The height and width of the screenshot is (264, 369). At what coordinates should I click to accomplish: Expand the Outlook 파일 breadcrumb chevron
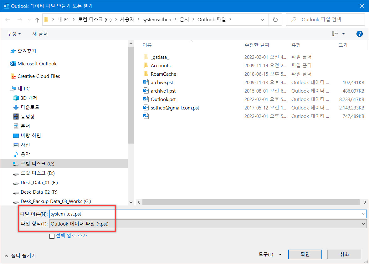point(230,19)
